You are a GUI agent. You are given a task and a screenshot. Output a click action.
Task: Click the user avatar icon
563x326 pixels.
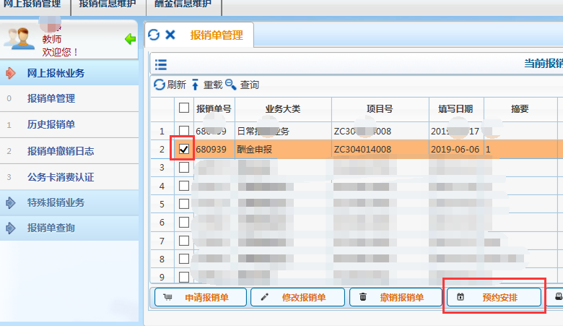pos(19,38)
